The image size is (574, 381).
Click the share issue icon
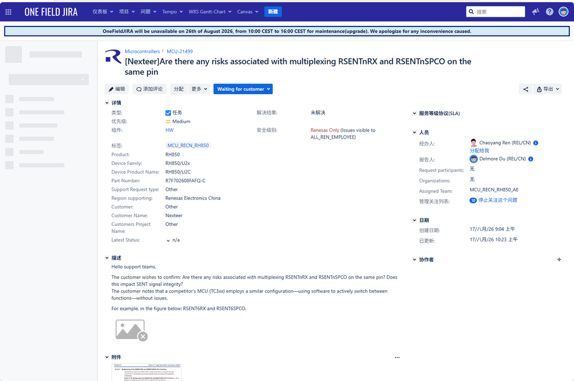526,89
